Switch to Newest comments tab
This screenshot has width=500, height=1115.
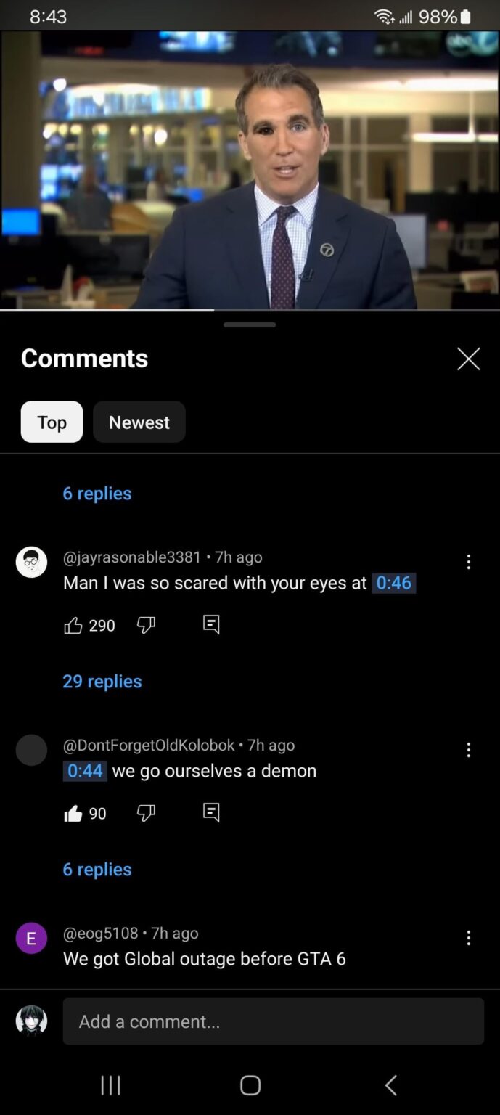139,422
